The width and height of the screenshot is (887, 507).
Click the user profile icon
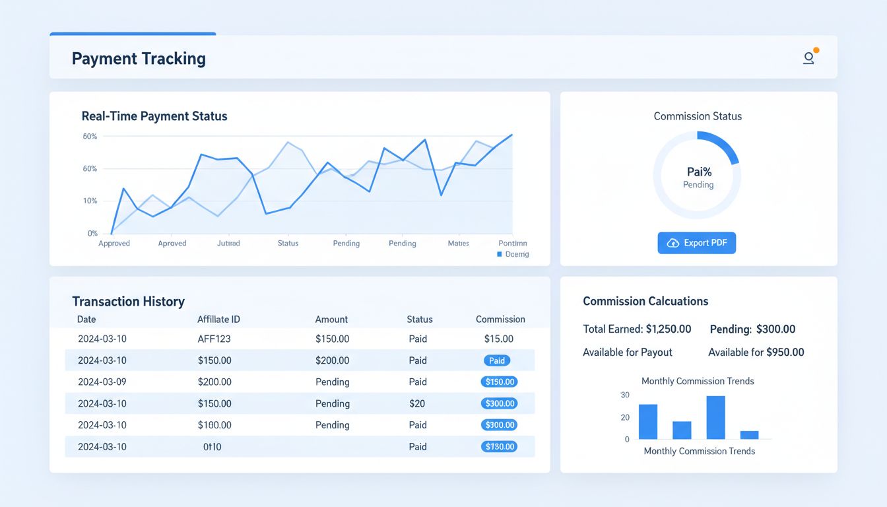tap(808, 58)
